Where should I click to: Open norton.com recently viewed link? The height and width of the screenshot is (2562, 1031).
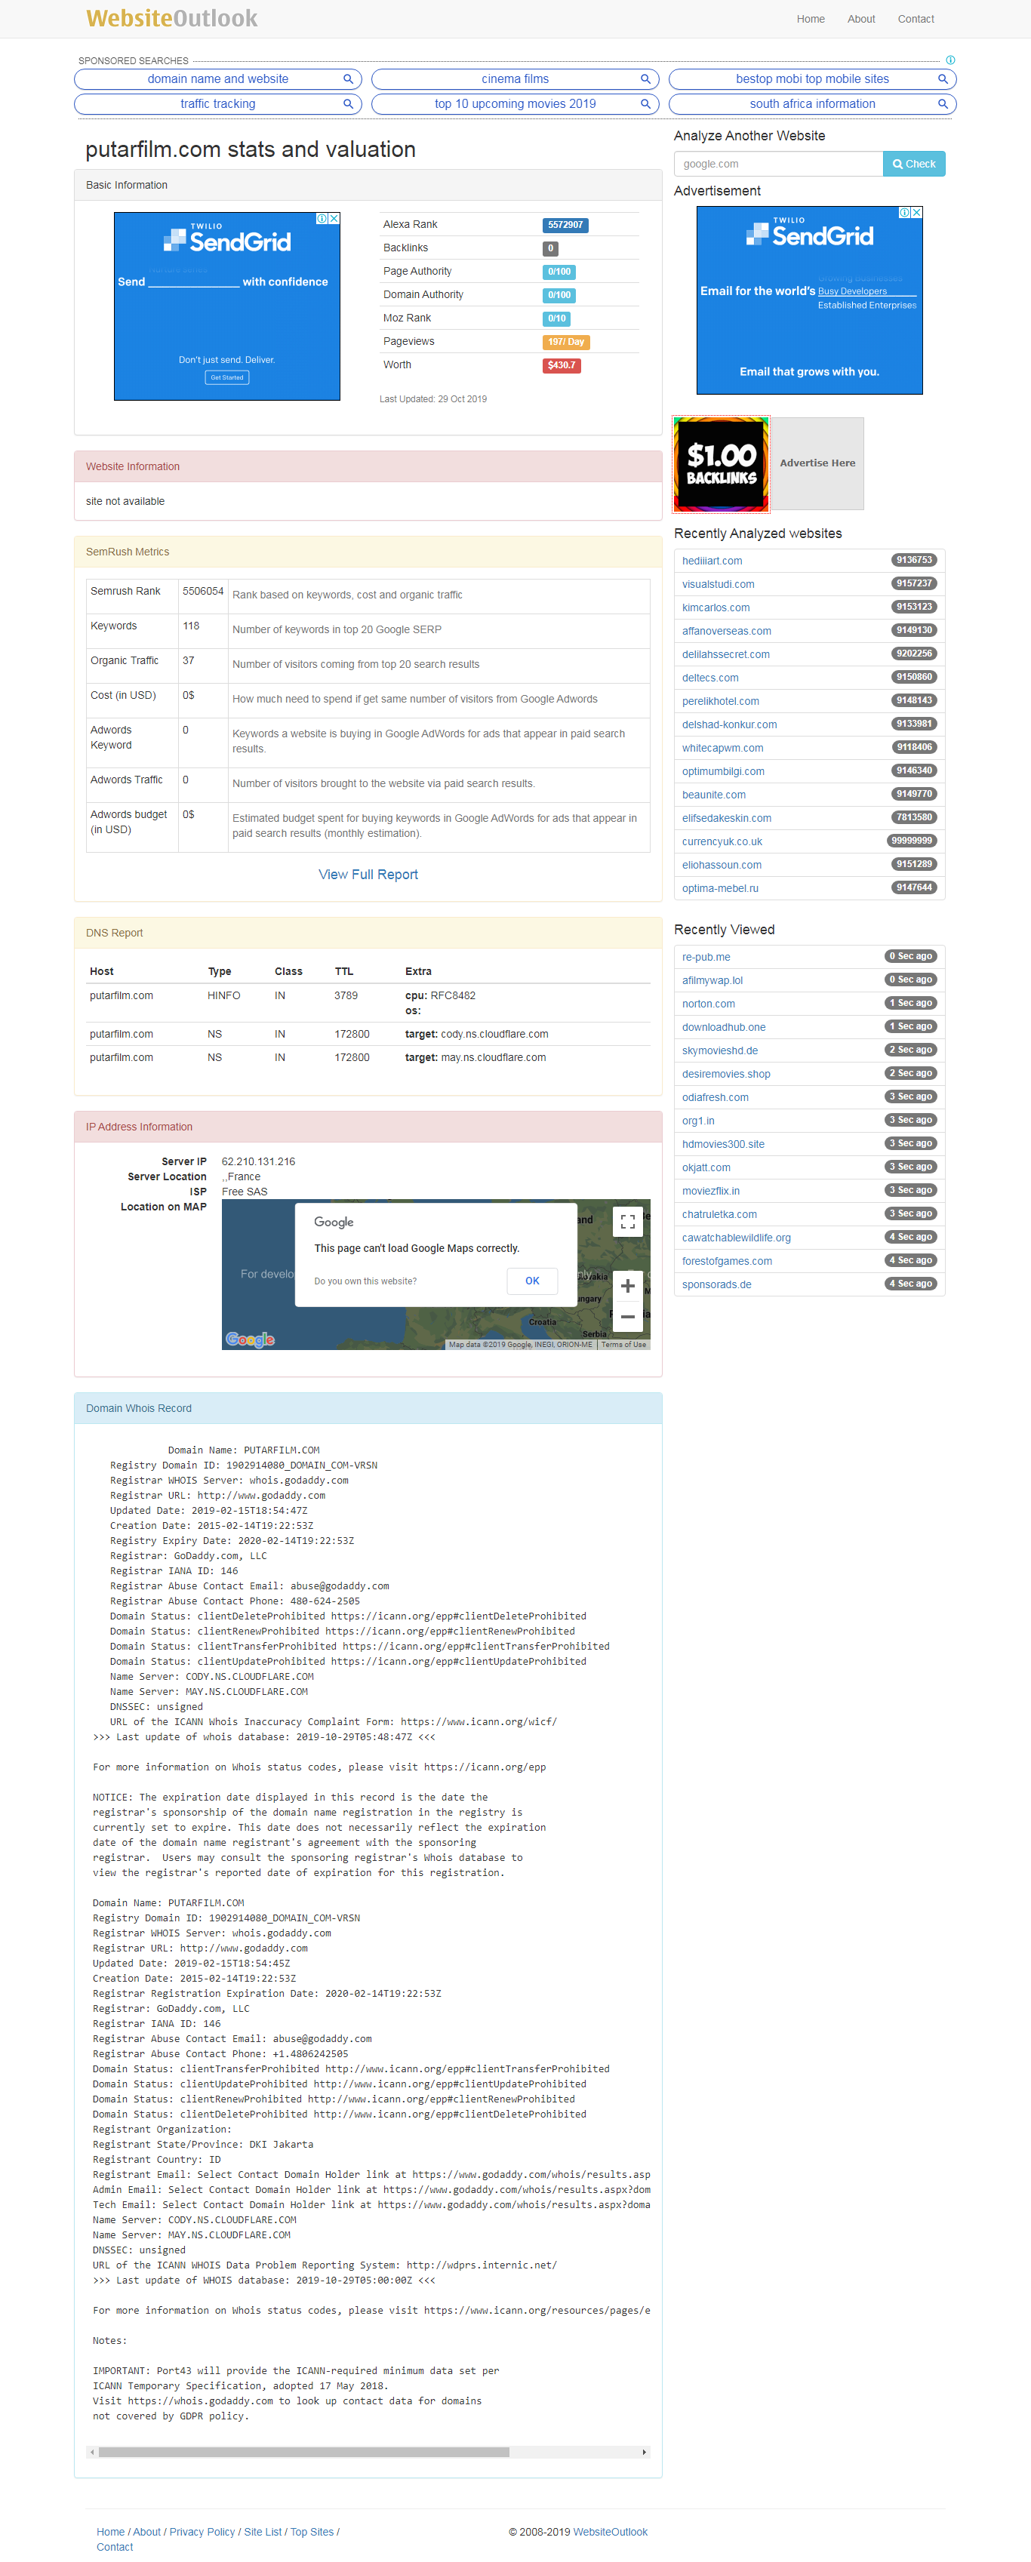click(707, 1004)
